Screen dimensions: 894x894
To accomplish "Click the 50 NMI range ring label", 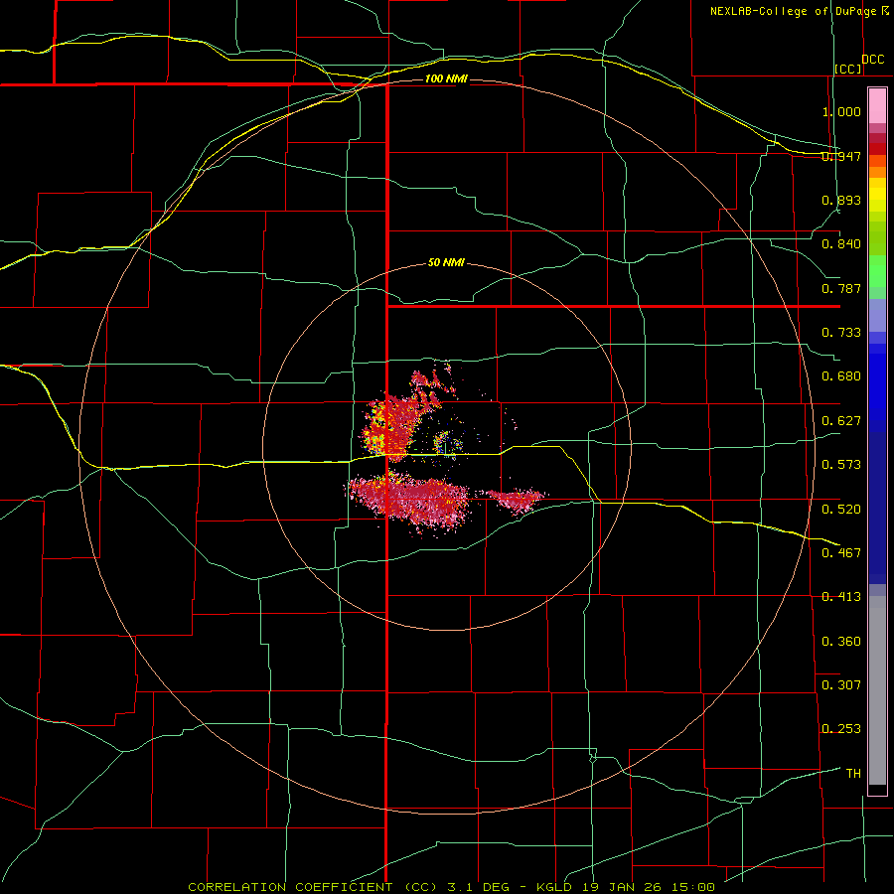I will click(x=446, y=263).
